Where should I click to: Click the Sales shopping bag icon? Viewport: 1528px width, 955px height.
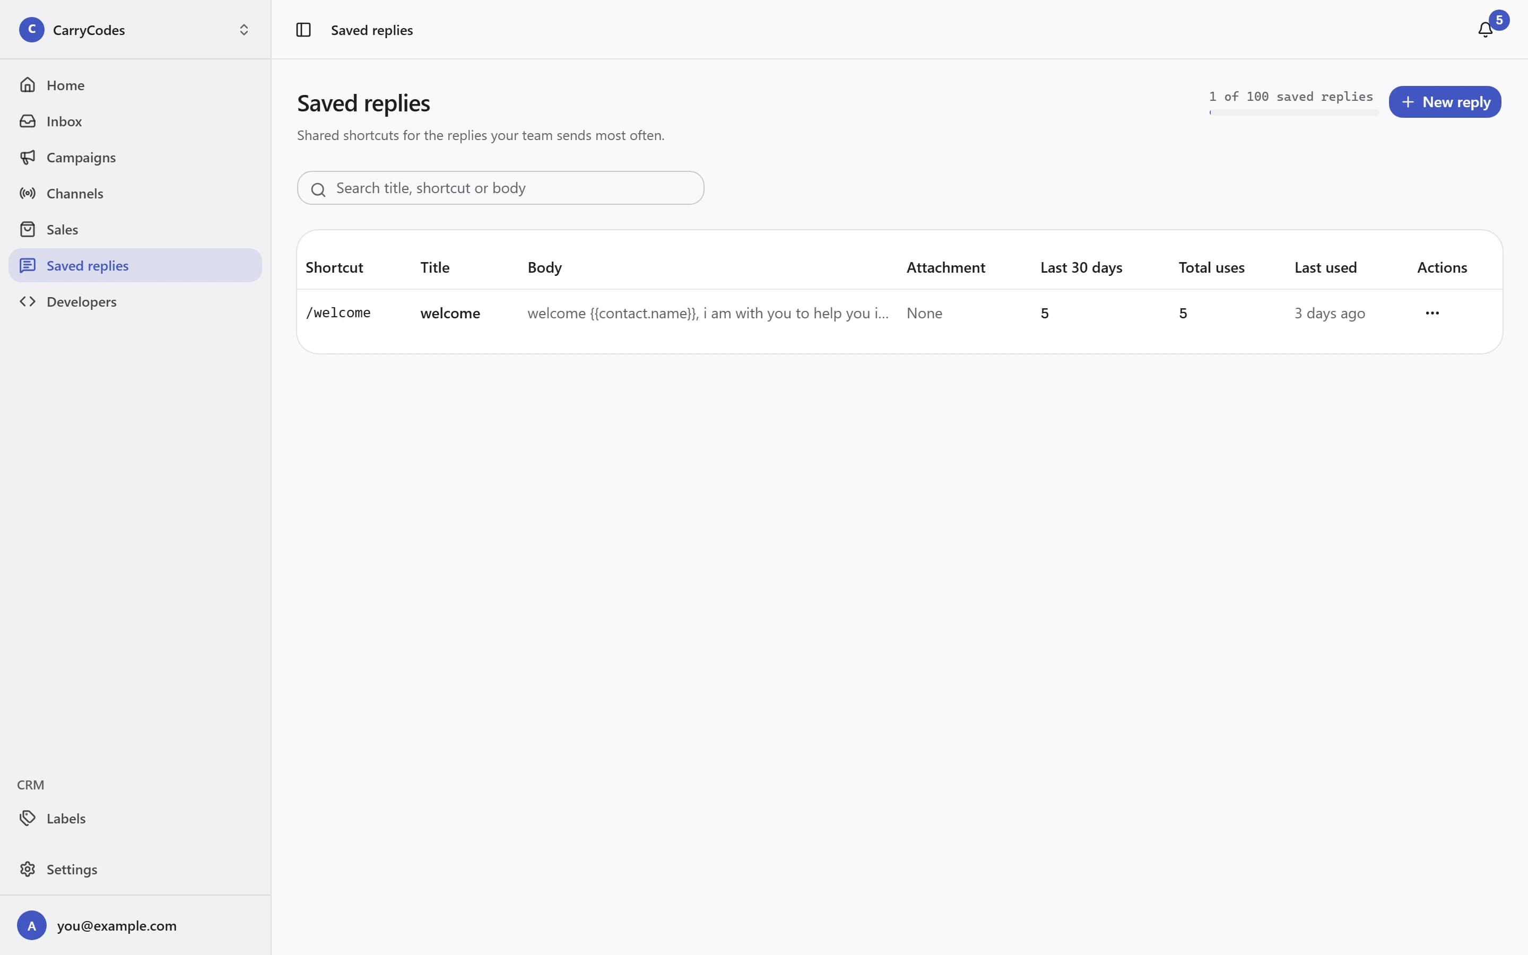point(27,229)
